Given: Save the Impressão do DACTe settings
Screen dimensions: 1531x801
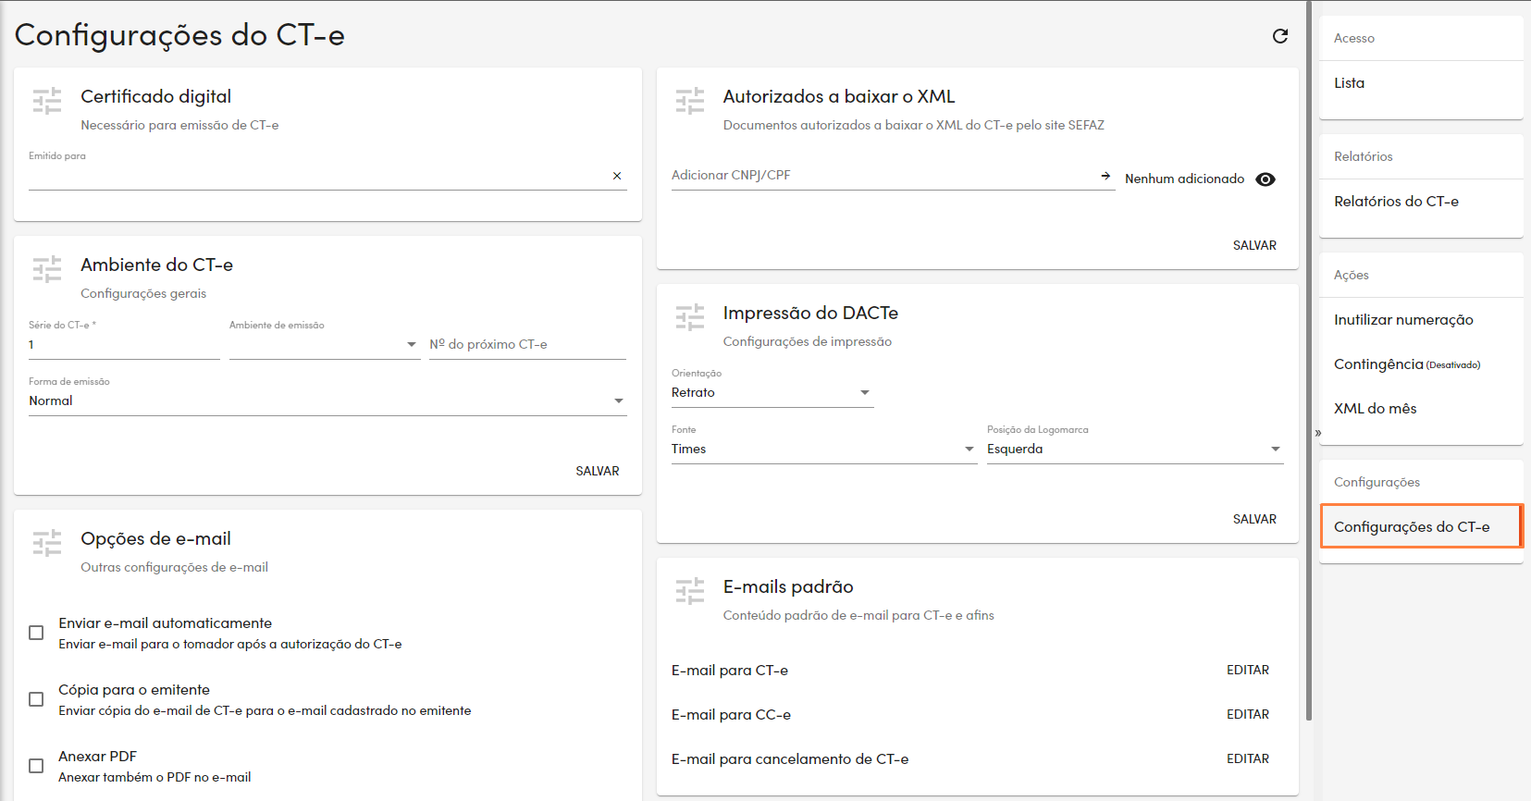Looking at the screenshot, I should [1254, 519].
